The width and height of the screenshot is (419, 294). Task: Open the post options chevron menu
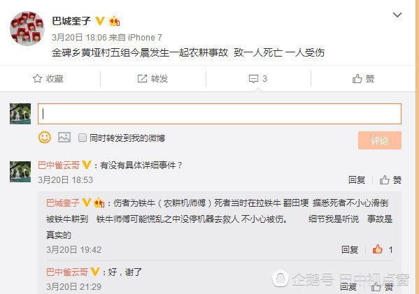(397, 15)
